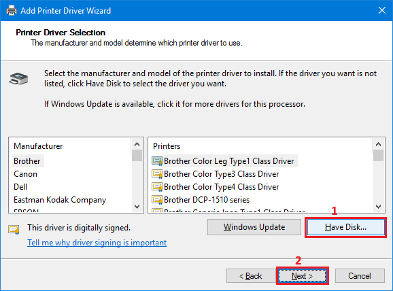This screenshot has width=393, height=291.
Task: Click down arrow of Printers list scrollbar
Action: [379, 207]
